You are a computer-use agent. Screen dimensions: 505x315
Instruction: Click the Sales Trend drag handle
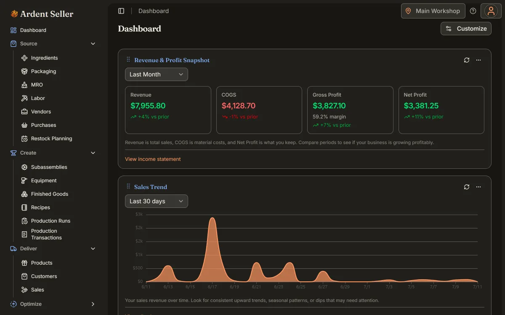[x=128, y=186]
